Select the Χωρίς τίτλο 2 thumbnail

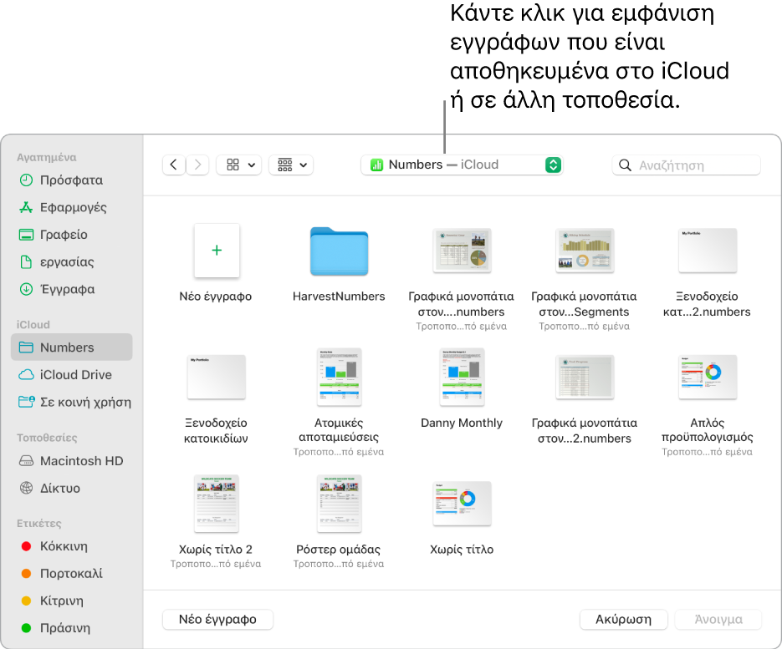217,504
